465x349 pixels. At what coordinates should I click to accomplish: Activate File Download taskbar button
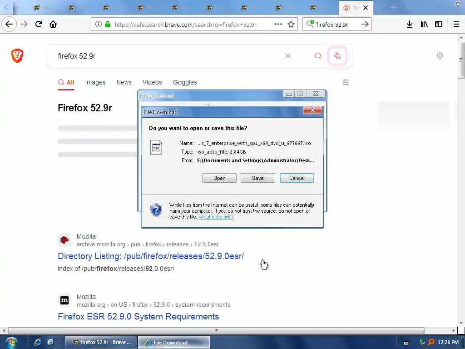click(x=174, y=343)
